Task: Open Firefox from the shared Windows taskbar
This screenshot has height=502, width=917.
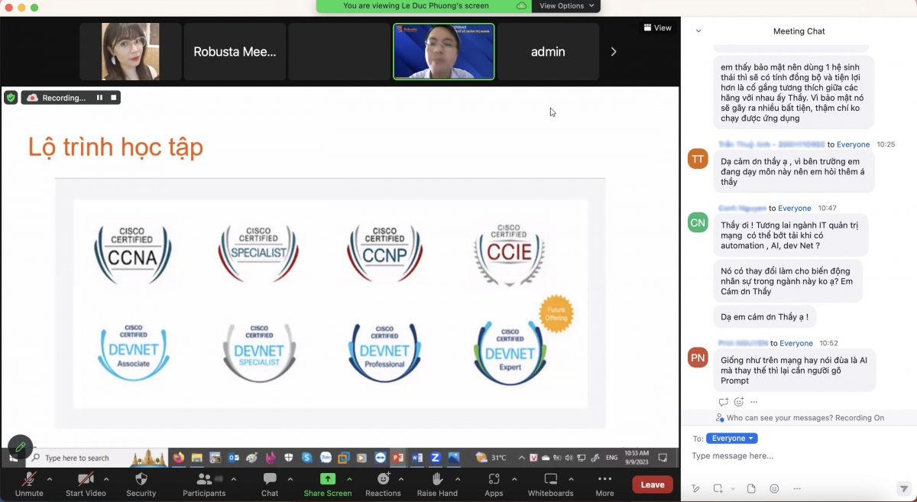Action: coord(179,458)
